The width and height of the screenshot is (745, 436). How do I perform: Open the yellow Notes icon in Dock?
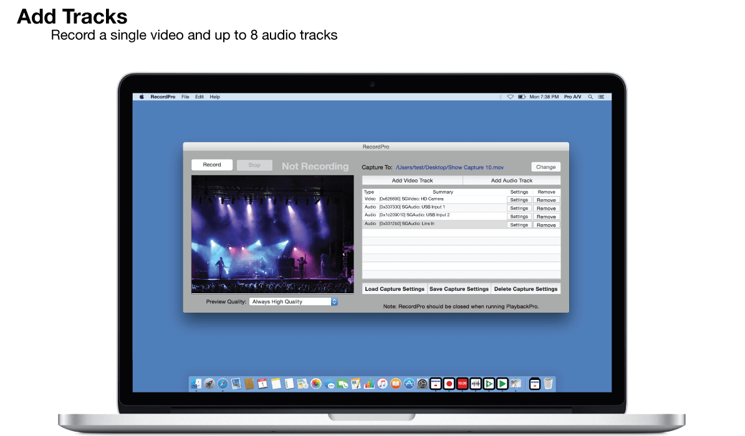(x=276, y=383)
